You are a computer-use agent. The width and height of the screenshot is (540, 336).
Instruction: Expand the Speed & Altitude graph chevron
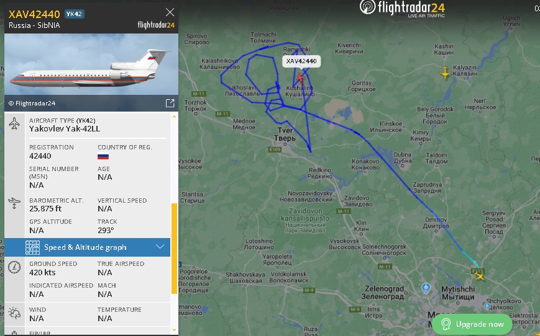pos(160,247)
